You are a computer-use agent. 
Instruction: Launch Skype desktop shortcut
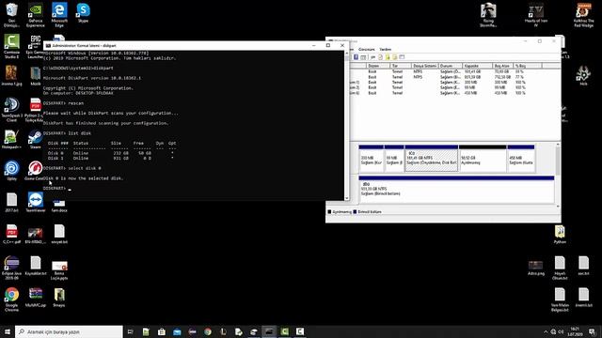click(83, 12)
